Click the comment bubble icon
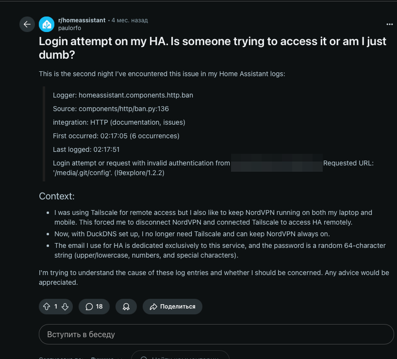 coord(89,307)
